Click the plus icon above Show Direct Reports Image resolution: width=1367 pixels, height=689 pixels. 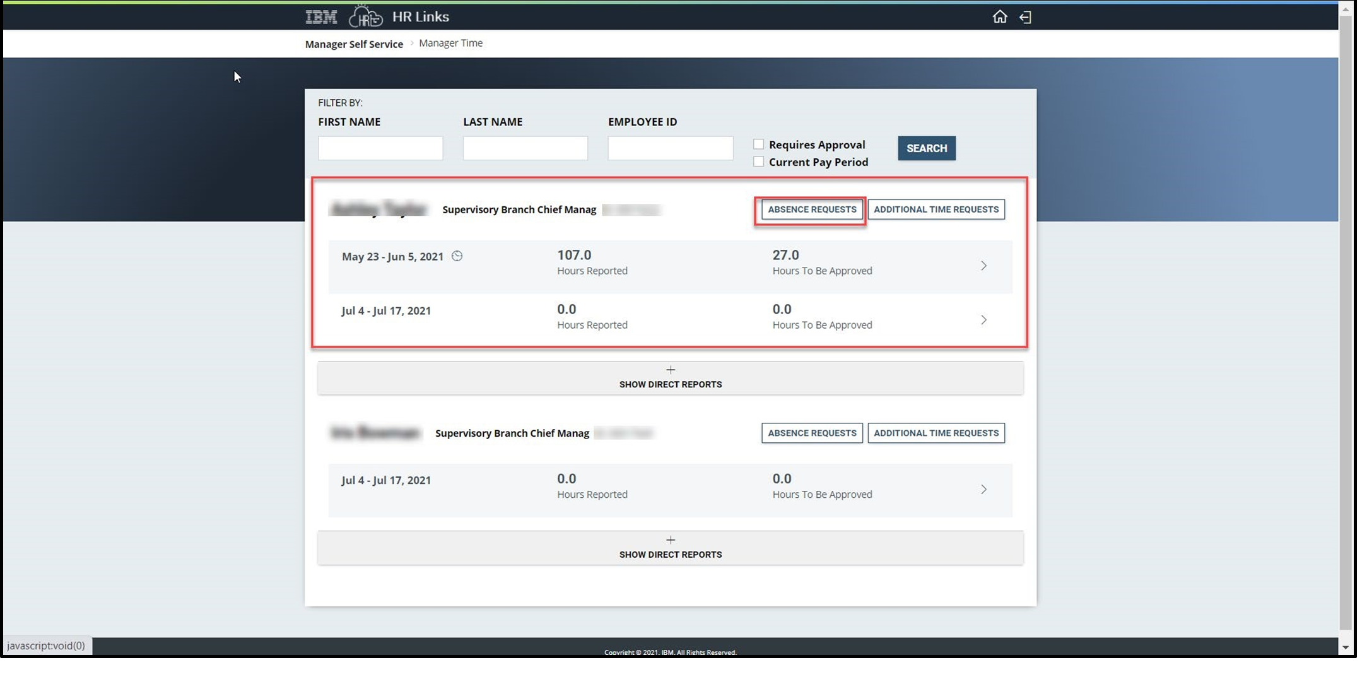coord(670,370)
